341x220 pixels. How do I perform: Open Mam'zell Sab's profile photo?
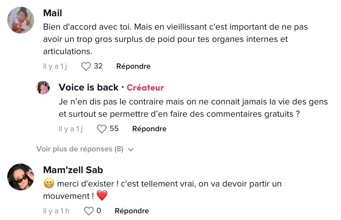[21, 177]
